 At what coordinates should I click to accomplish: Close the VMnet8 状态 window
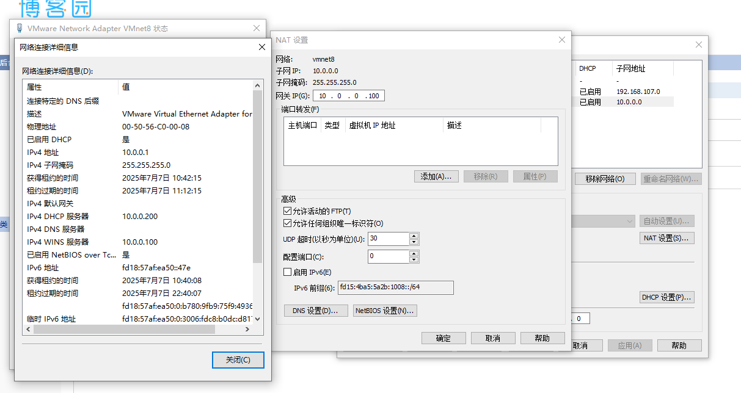pyautogui.click(x=257, y=28)
